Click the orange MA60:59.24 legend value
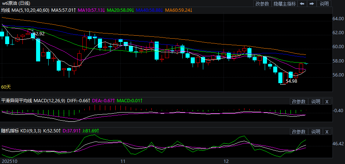This screenshot has height=164, width=345. [179, 10]
